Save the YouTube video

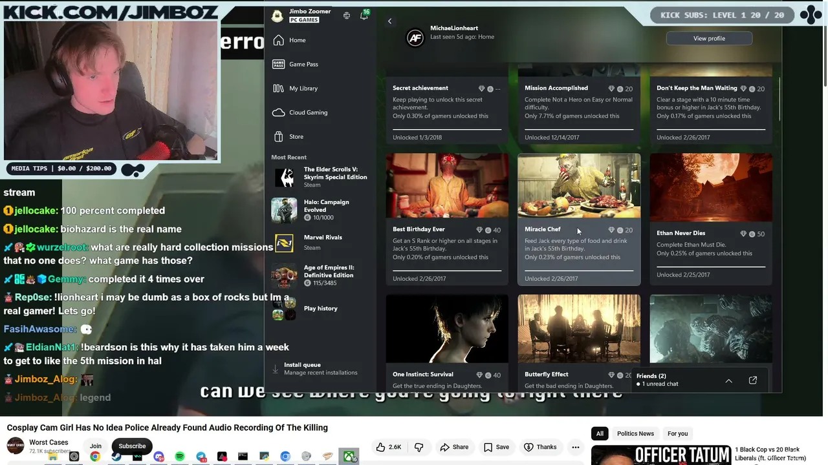[496, 447]
